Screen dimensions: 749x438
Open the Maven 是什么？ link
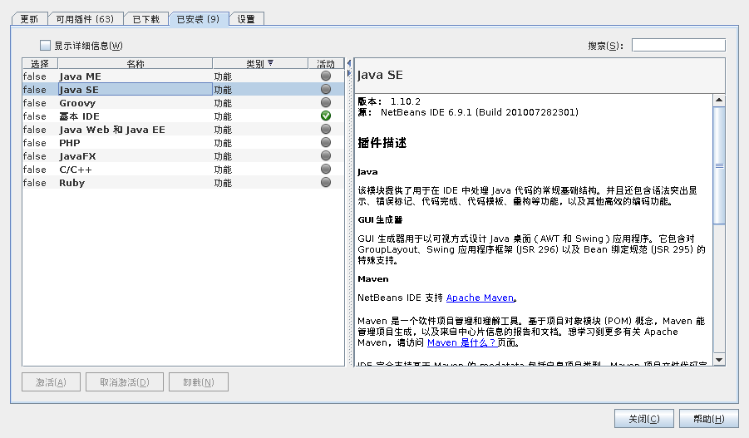(462, 342)
